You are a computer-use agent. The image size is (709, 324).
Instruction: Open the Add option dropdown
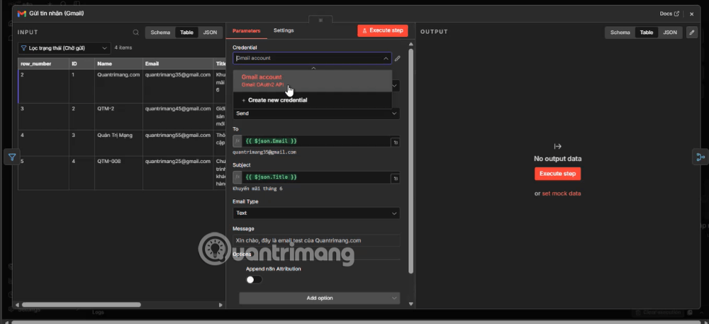pyautogui.click(x=319, y=298)
